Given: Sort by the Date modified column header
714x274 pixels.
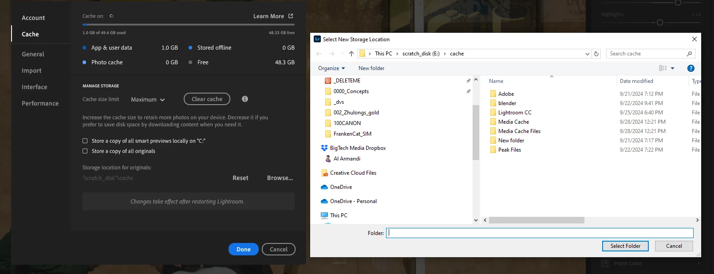Looking at the screenshot, I should [x=636, y=81].
